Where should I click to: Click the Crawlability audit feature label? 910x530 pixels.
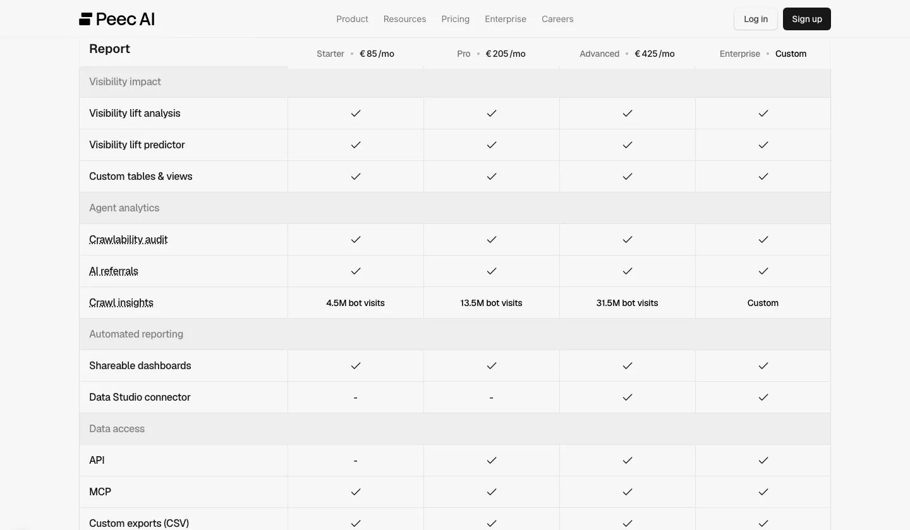click(x=128, y=240)
